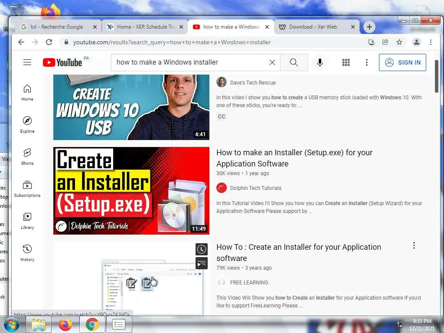Image resolution: width=444 pixels, height=333 pixels.
Task: Open Shorts in the YouTube sidebar
Action: (27, 157)
